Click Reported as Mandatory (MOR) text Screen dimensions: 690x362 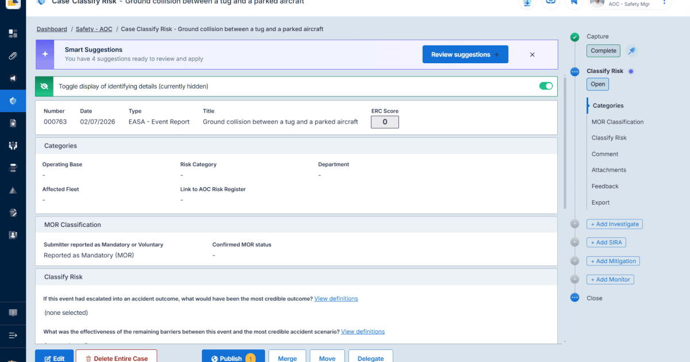[89, 255]
